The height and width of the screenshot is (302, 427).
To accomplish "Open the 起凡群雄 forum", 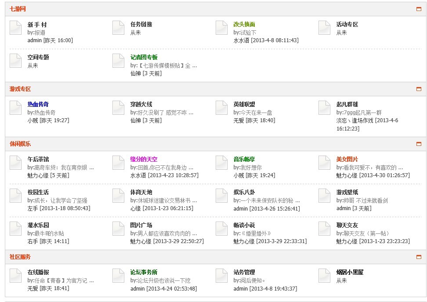I will click(x=347, y=104).
